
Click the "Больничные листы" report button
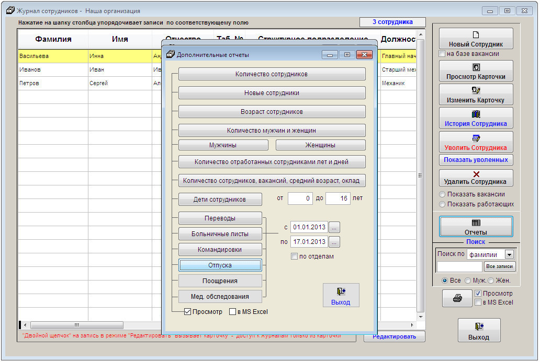[220, 233]
